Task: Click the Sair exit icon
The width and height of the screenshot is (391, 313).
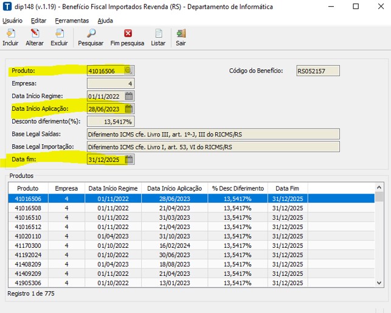Action: click(181, 34)
